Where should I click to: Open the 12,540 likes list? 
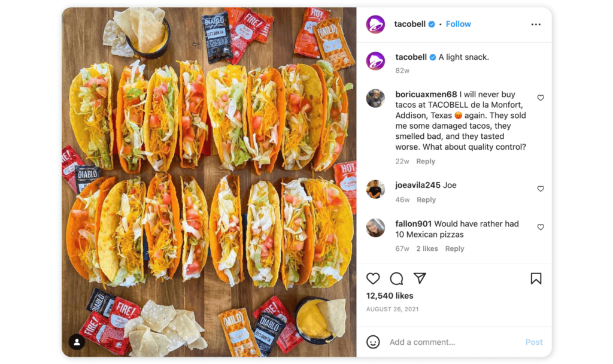[x=390, y=296]
